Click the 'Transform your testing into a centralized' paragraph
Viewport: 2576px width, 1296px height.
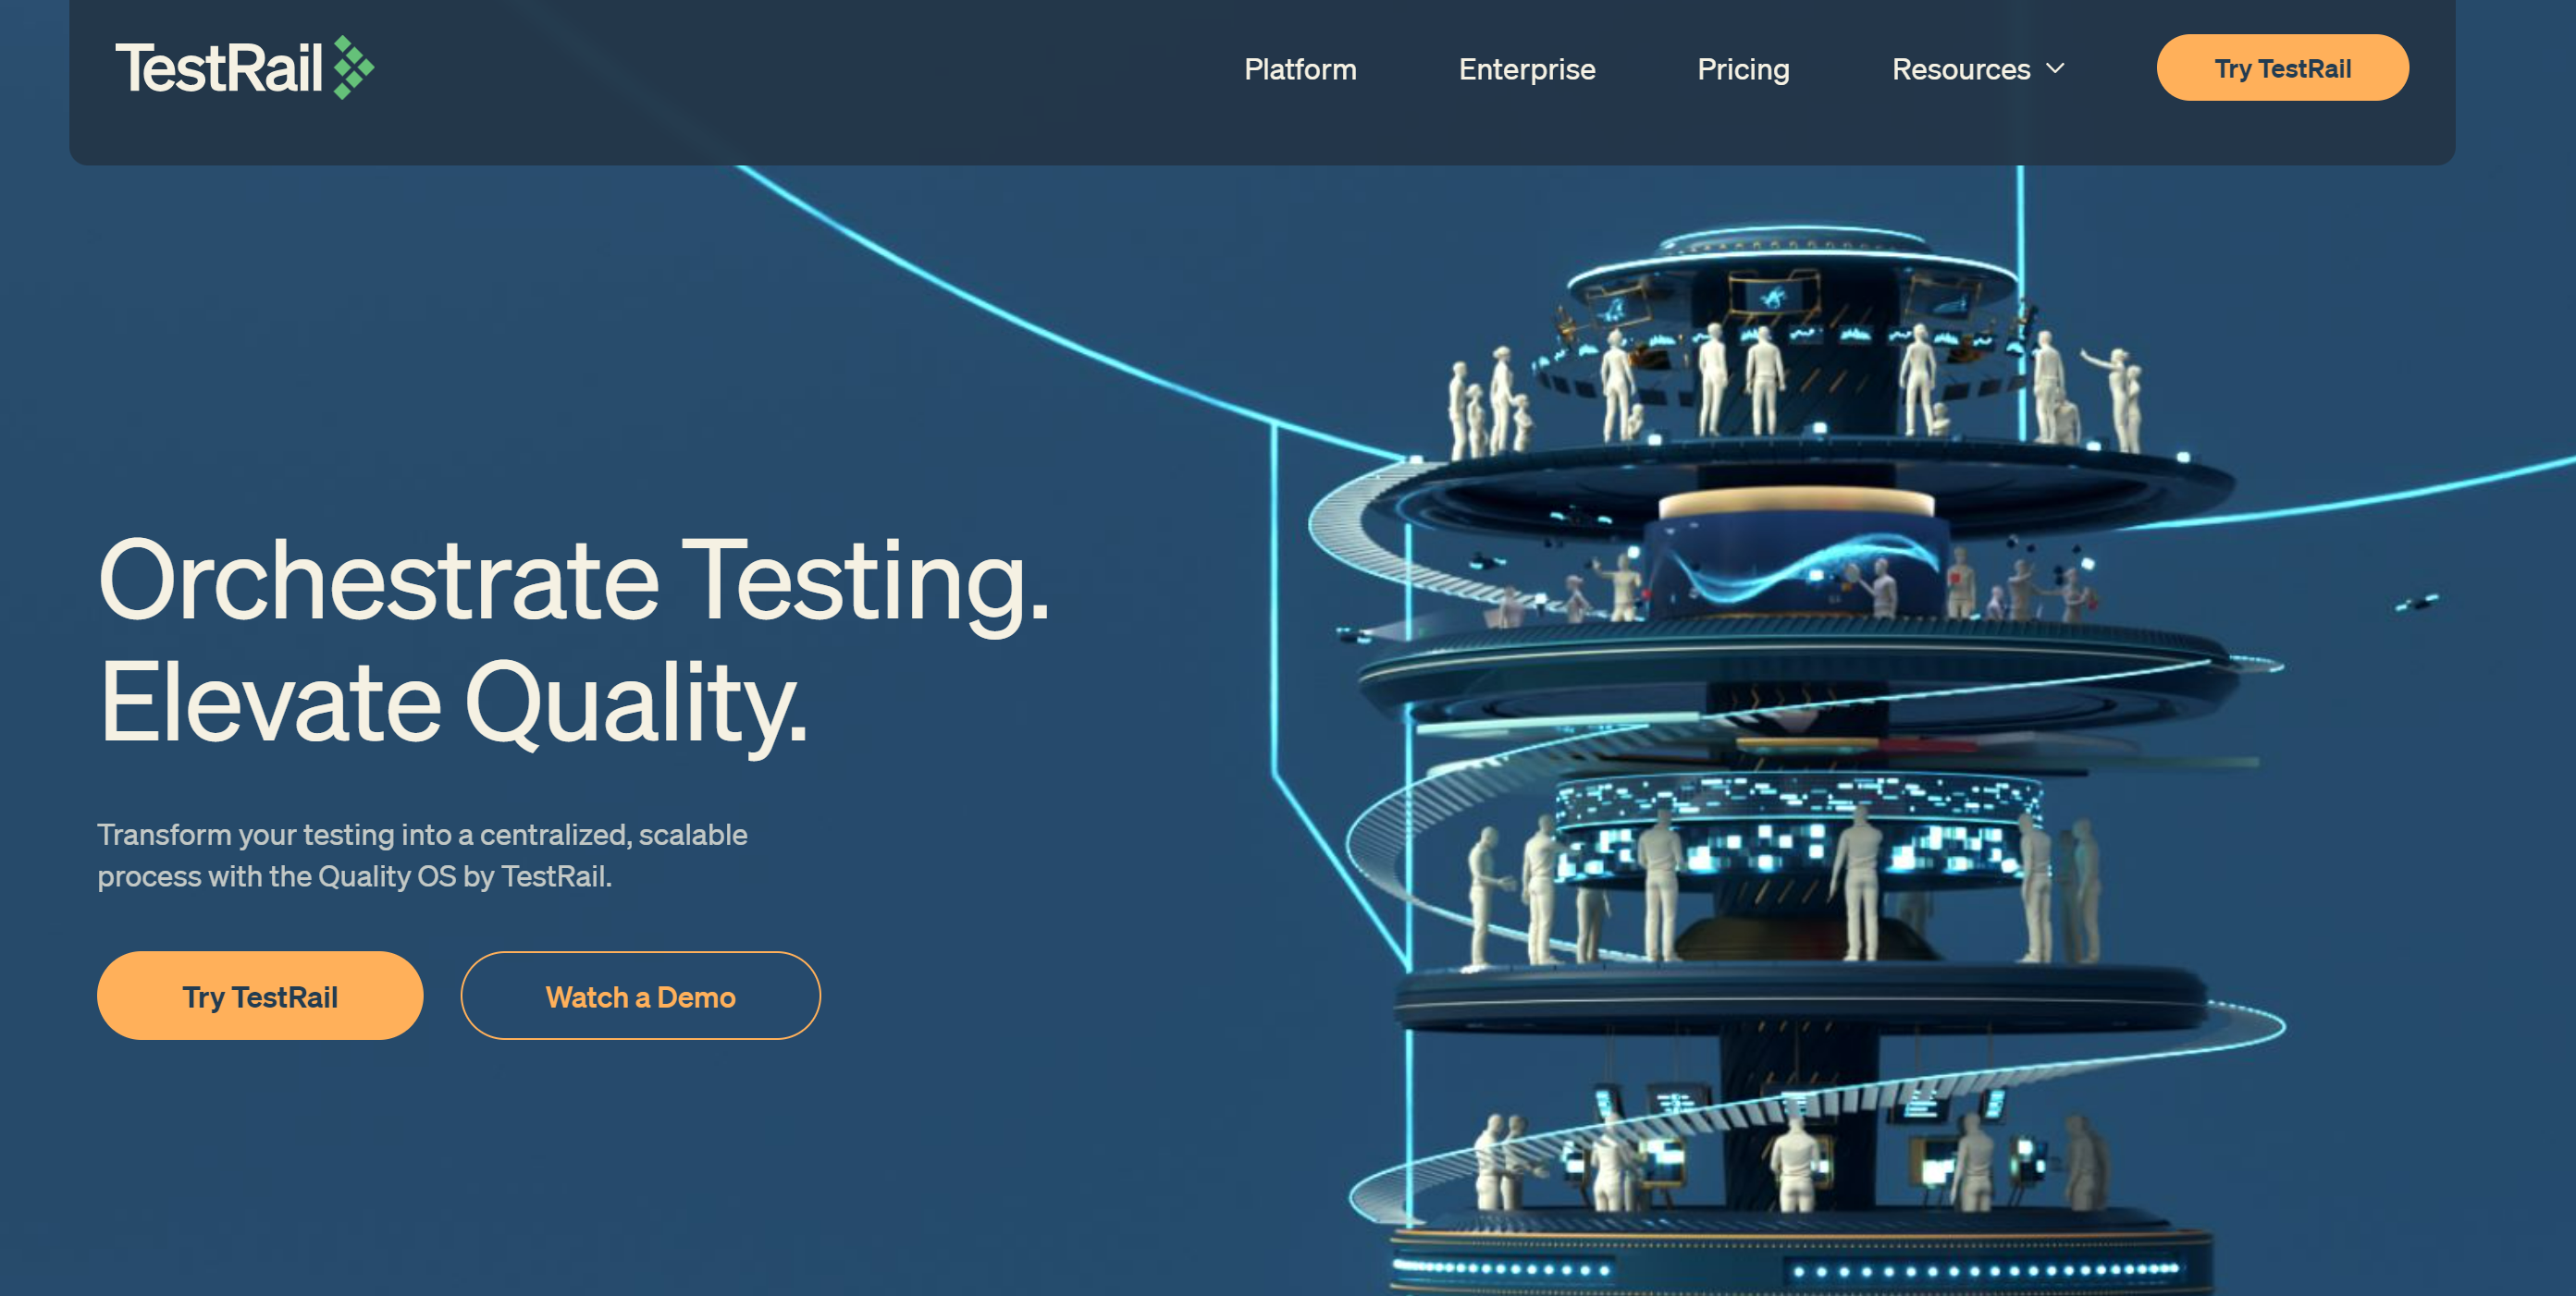coord(422,855)
